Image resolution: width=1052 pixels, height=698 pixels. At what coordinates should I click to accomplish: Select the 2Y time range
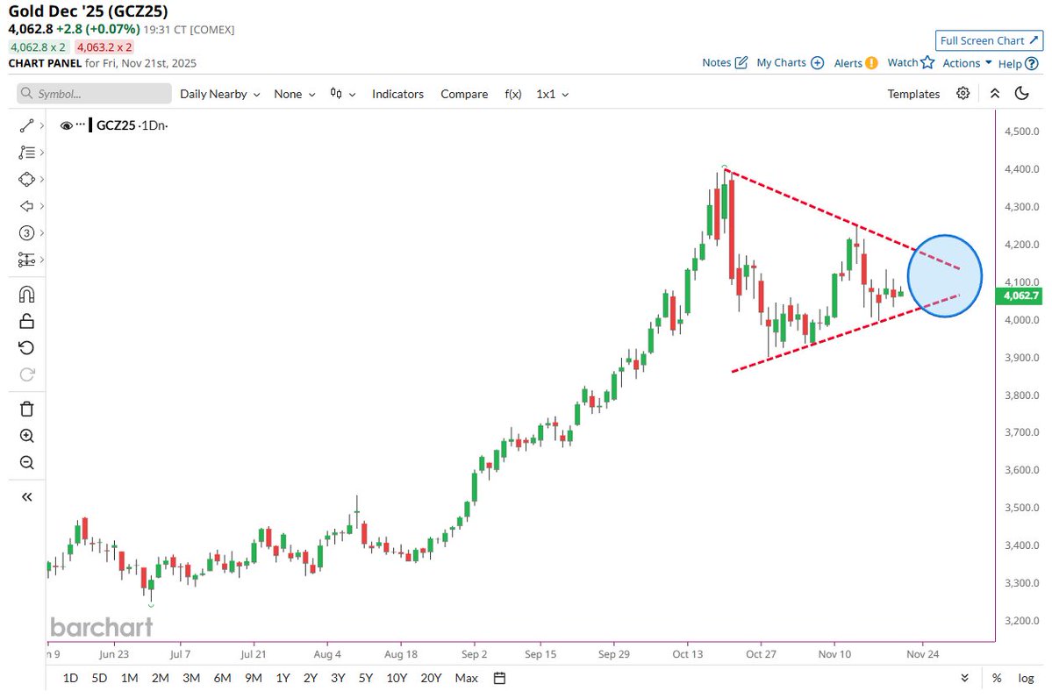click(311, 678)
